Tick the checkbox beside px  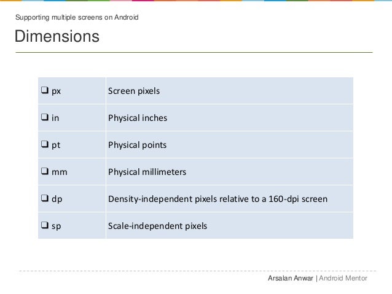pyautogui.click(x=45, y=91)
